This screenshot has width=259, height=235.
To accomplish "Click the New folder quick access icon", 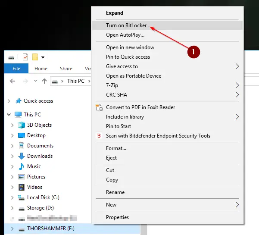I will click(35, 57).
